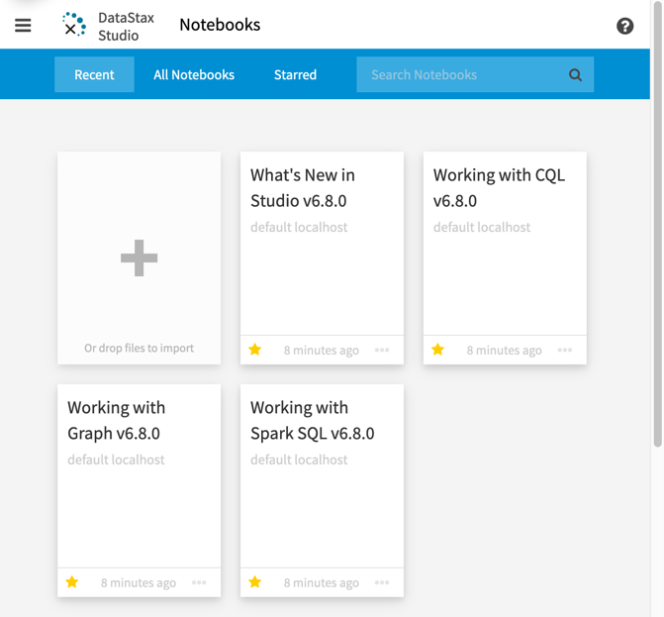Click the DataStax Studio logo
This screenshot has width=664, height=617.
coord(74,25)
